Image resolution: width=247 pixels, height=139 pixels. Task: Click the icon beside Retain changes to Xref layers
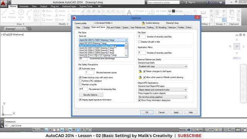coord(140,71)
